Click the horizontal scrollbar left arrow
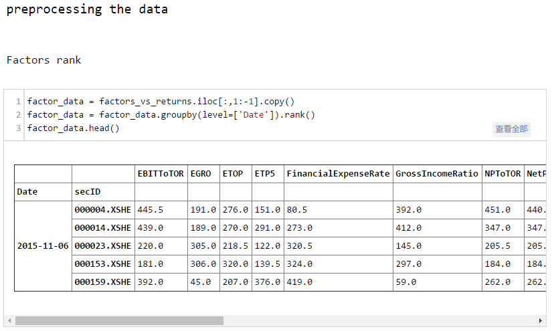Screen dimensions: 552x331 [x=9, y=320]
